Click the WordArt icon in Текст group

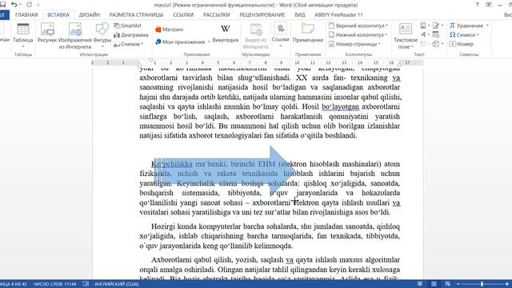tap(423, 34)
